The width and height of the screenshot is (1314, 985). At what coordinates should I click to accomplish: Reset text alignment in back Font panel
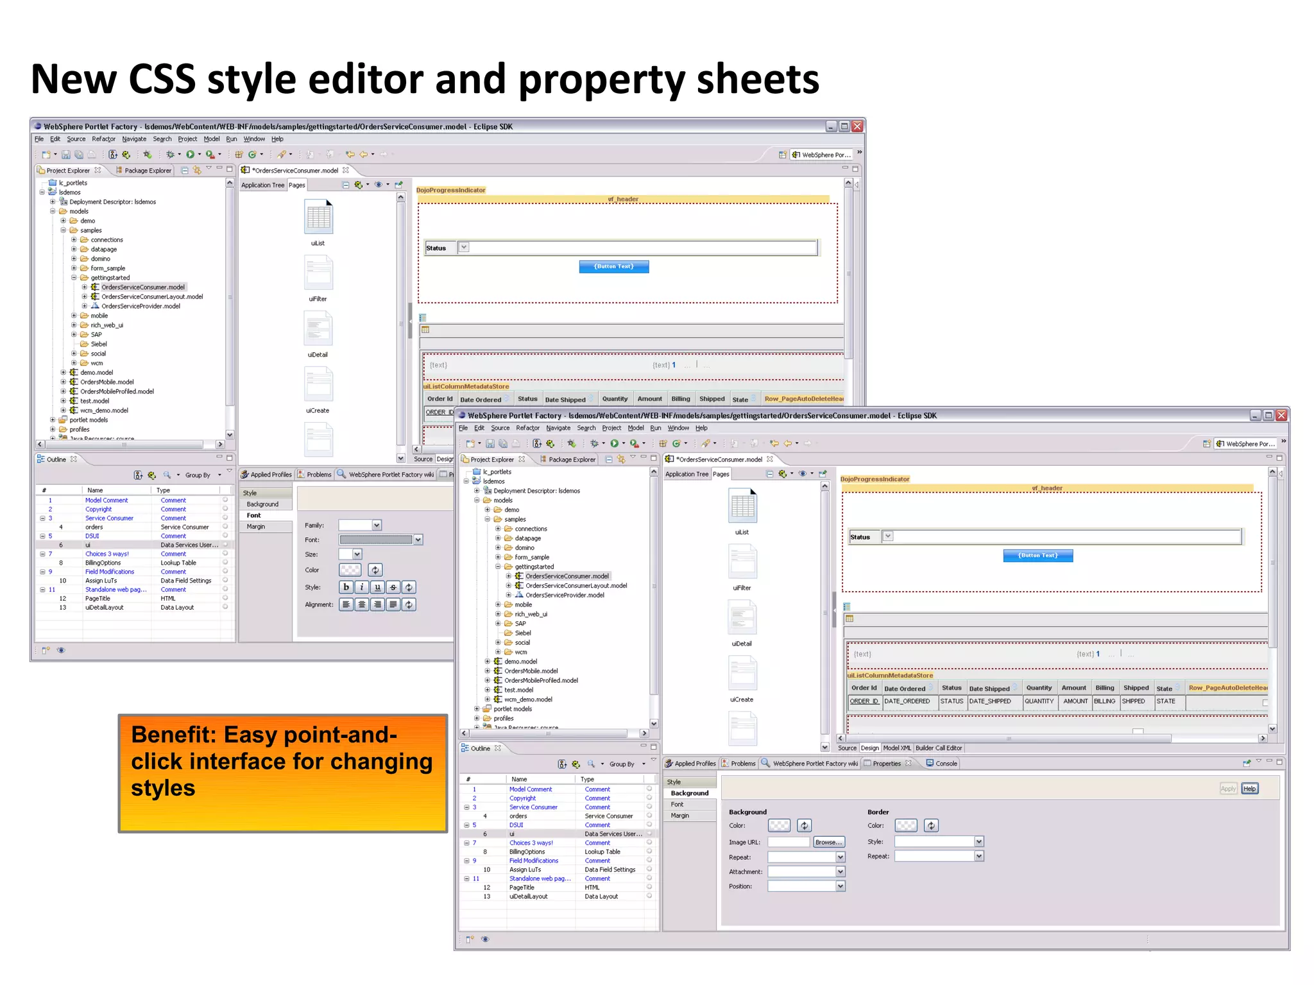coord(409,604)
